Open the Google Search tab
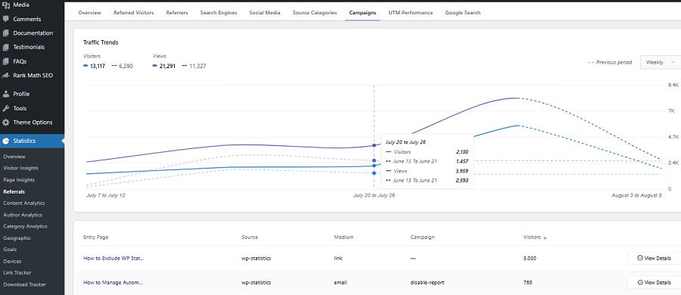The height and width of the screenshot is (295, 681). click(462, 13)
